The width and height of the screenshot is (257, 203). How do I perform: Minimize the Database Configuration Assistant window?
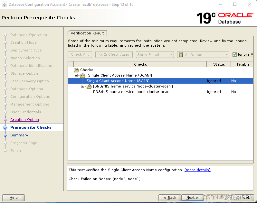(x=220, y=4)
